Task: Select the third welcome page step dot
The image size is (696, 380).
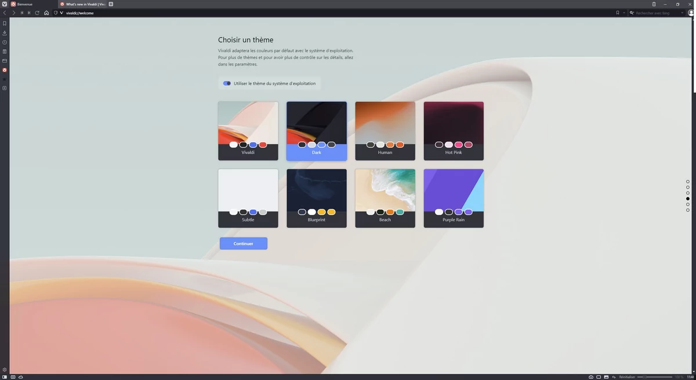Action: pos(688,193)
